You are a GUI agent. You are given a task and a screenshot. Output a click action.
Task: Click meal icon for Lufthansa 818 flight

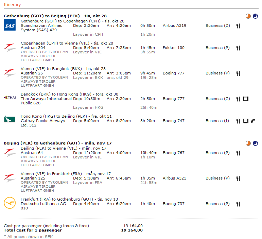click(x=238, y=204)
